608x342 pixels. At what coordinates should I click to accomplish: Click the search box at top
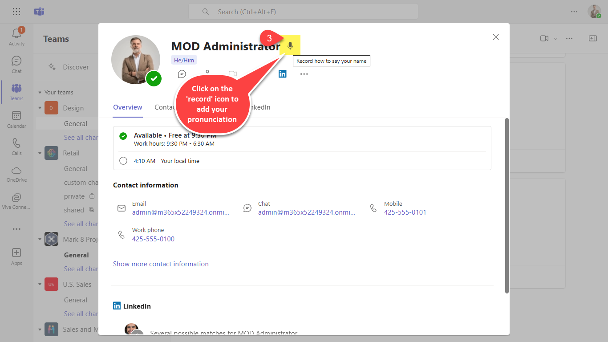(303, 12)
